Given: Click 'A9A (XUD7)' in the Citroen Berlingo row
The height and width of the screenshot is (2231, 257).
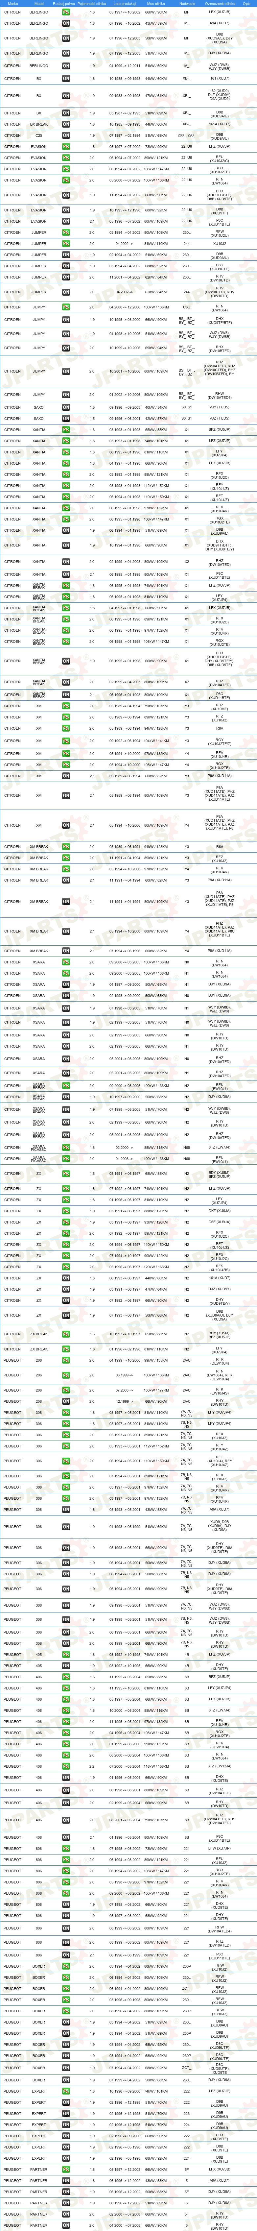Looking at the screenshot, I should 220,23.
